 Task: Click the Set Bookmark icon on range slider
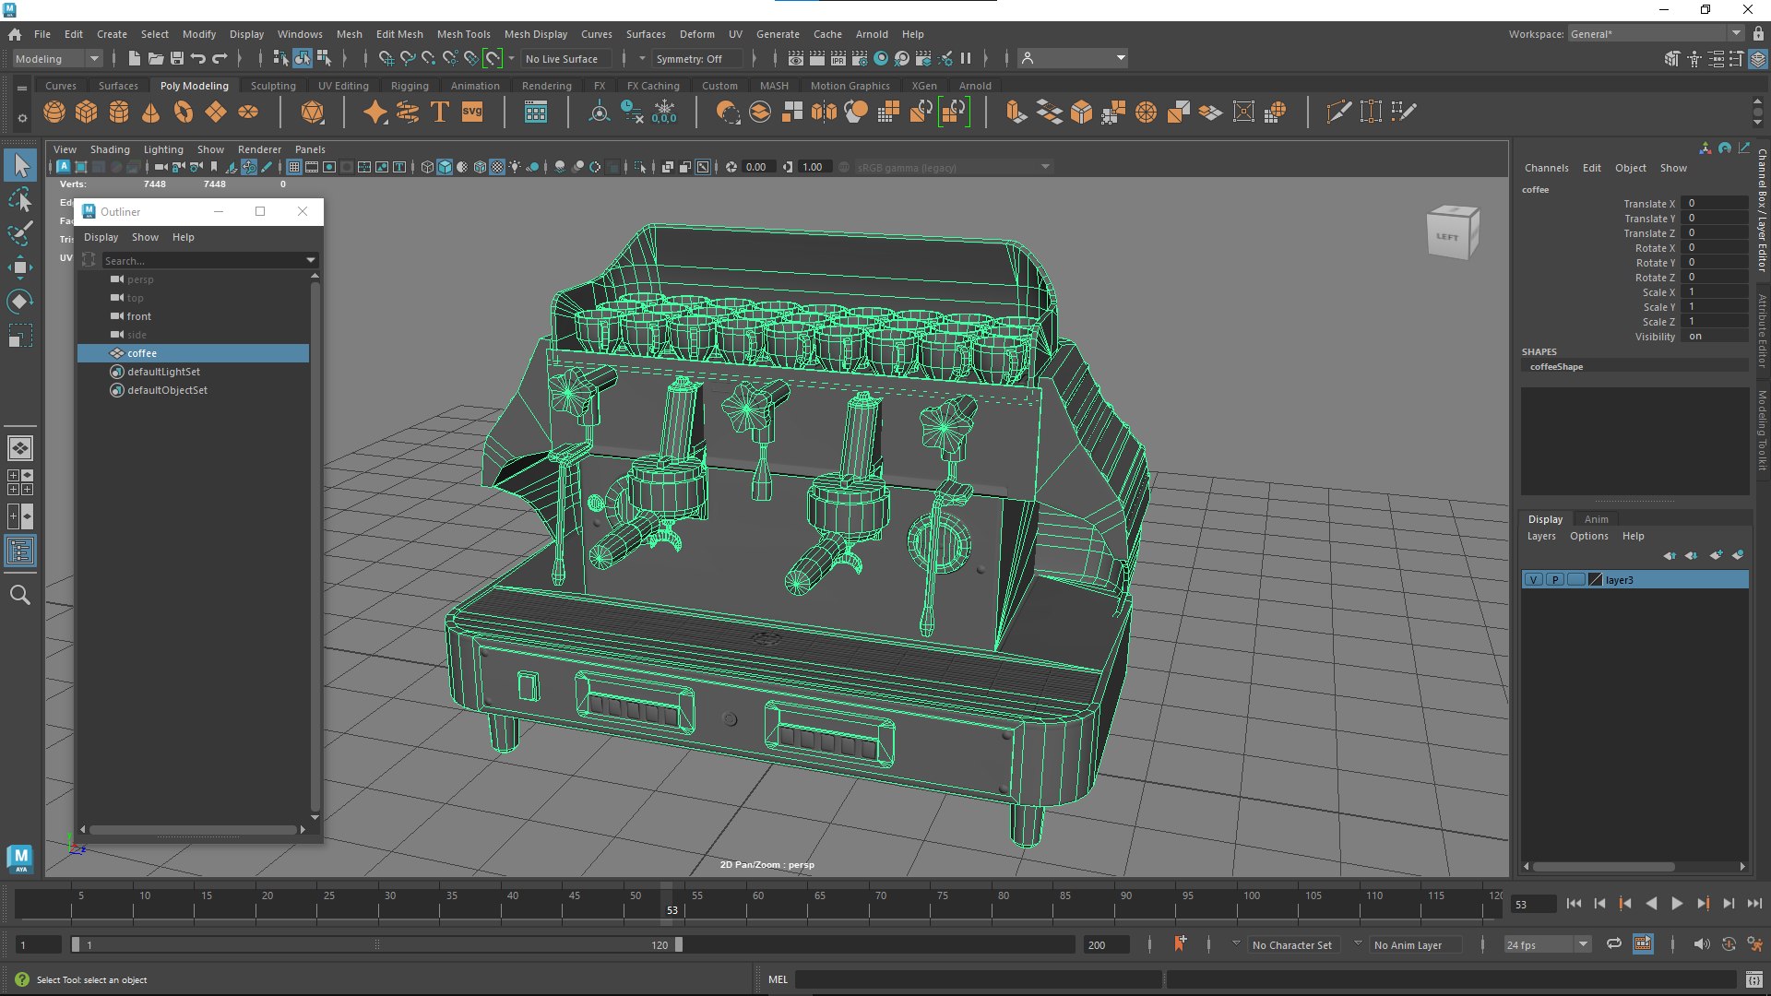[x=1180, y=943]
